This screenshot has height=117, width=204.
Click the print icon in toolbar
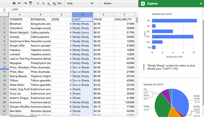tap(14, 4)
